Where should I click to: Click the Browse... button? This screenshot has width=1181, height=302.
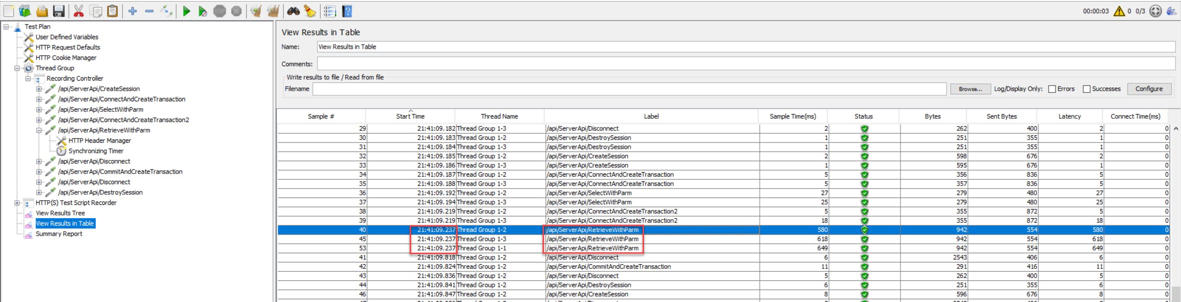(x=970, y=89)
